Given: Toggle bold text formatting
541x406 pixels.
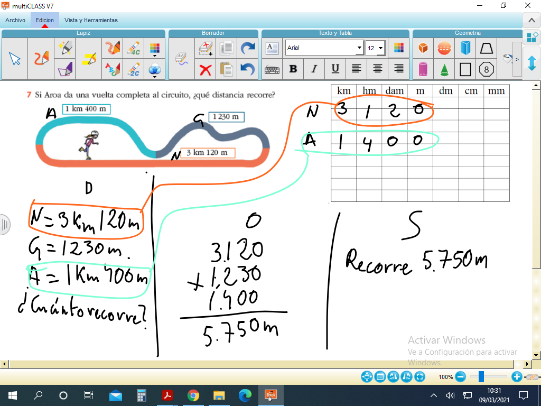Looking at the screenshot, I should [x=293, y=69].
